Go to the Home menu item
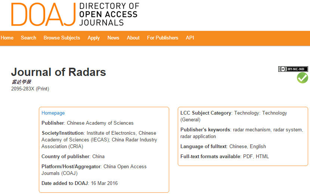The height and width of the screenshot is (195, 310). click(7, 38)
